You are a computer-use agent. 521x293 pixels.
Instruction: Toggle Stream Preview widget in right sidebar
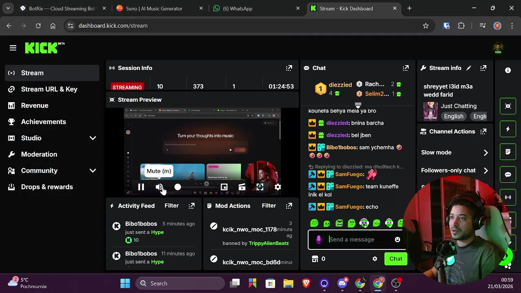(x=508, y=106)
